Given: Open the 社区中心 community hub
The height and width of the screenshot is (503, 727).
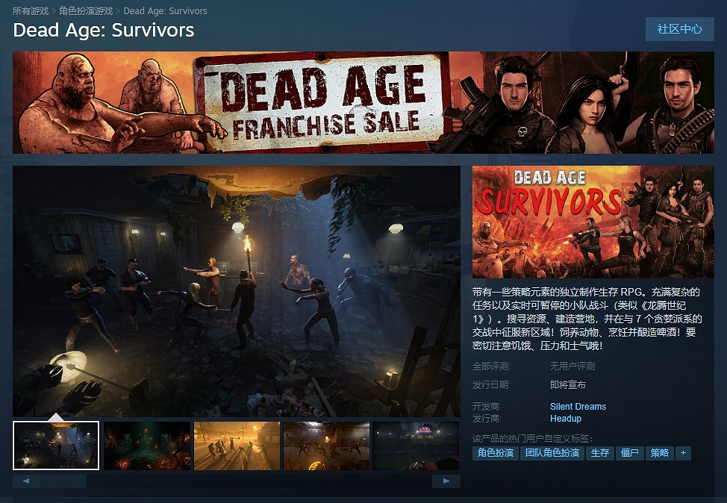Looking at the screenshot, I should 679,29.
